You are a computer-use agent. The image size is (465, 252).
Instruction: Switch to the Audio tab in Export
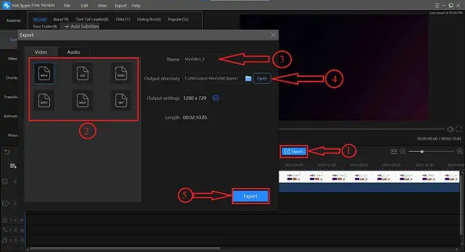pyautogui.click(x=73, y=52)
